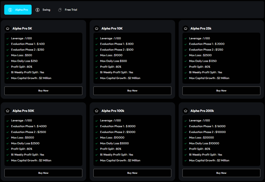
Task: Click 'Evaluation Phase 1 : $ 16000' text
Action: (207, 126)
